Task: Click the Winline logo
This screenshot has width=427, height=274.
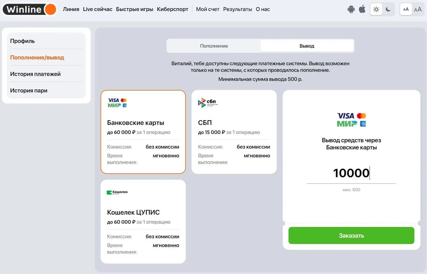Action: click(x=29, y=9)
